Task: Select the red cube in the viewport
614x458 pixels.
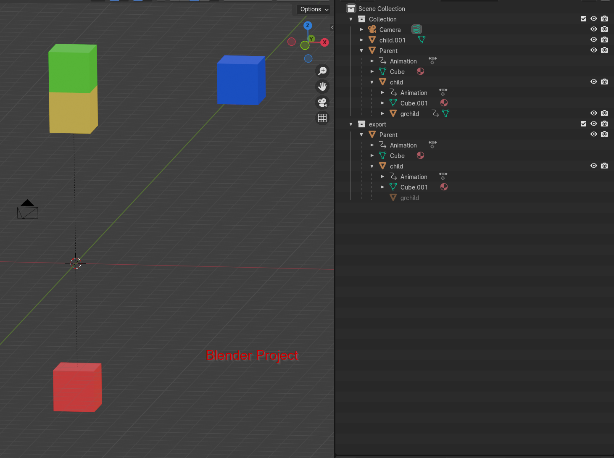Action: pyautogui.click(x=77, y=387)
